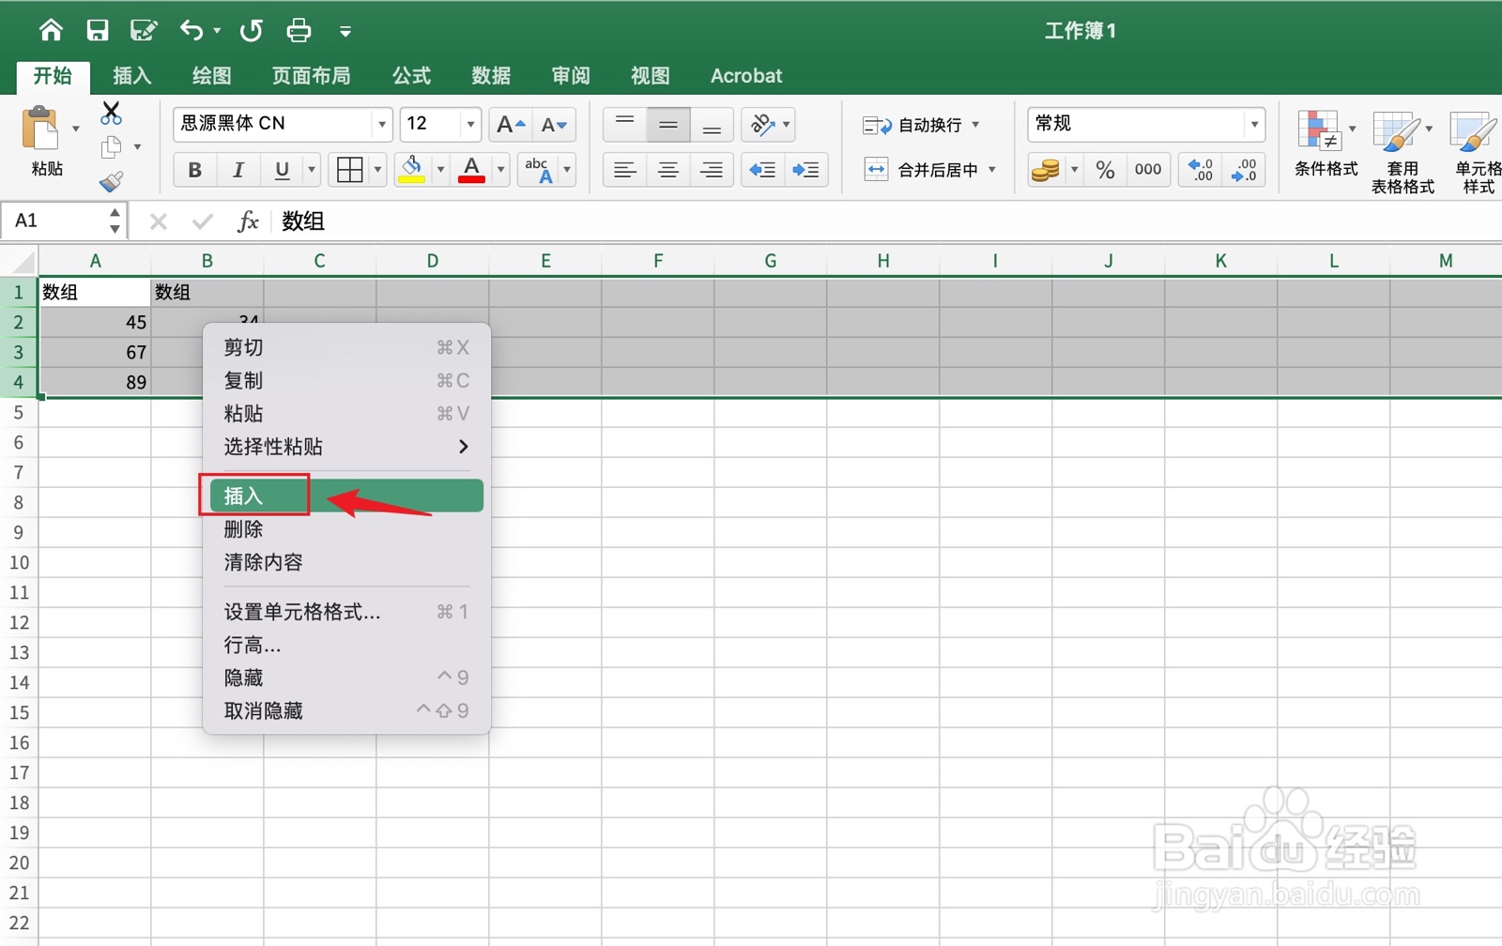Insert a function with the fx icon
This screenshot has height=946, width=1502.
pyautogui.click(x=247, y=221)
